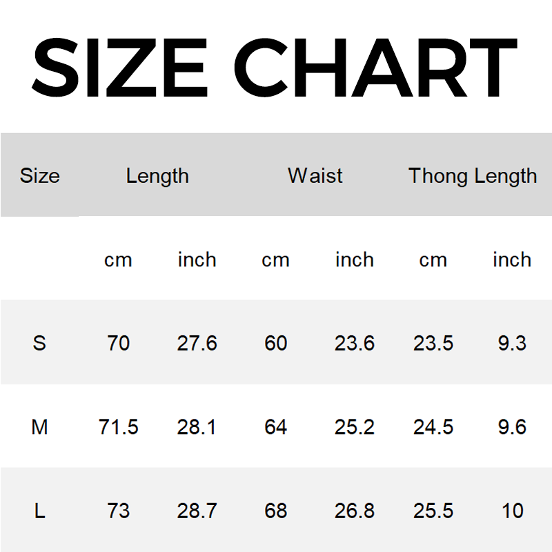Screen dimensions: 552x552
Task: Select the cm label under Thong Length
Action: tap(433, 260)
